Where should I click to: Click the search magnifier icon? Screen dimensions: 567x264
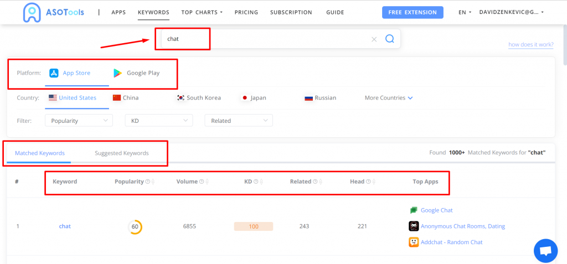pos(389,39)
